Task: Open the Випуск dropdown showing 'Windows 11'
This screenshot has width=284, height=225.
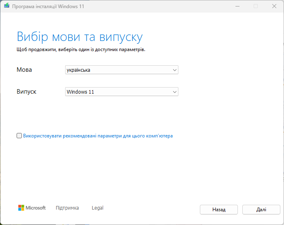Action: (x=117, y=92)
